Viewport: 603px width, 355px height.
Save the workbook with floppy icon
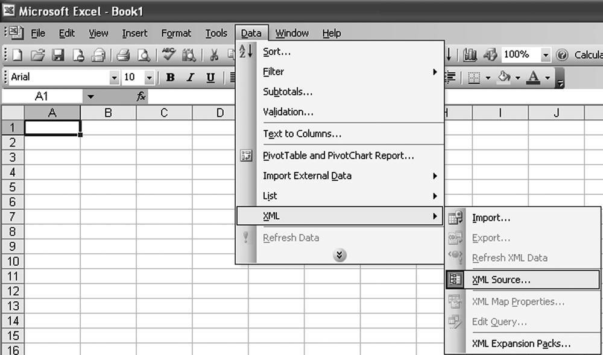click(58, 55)
